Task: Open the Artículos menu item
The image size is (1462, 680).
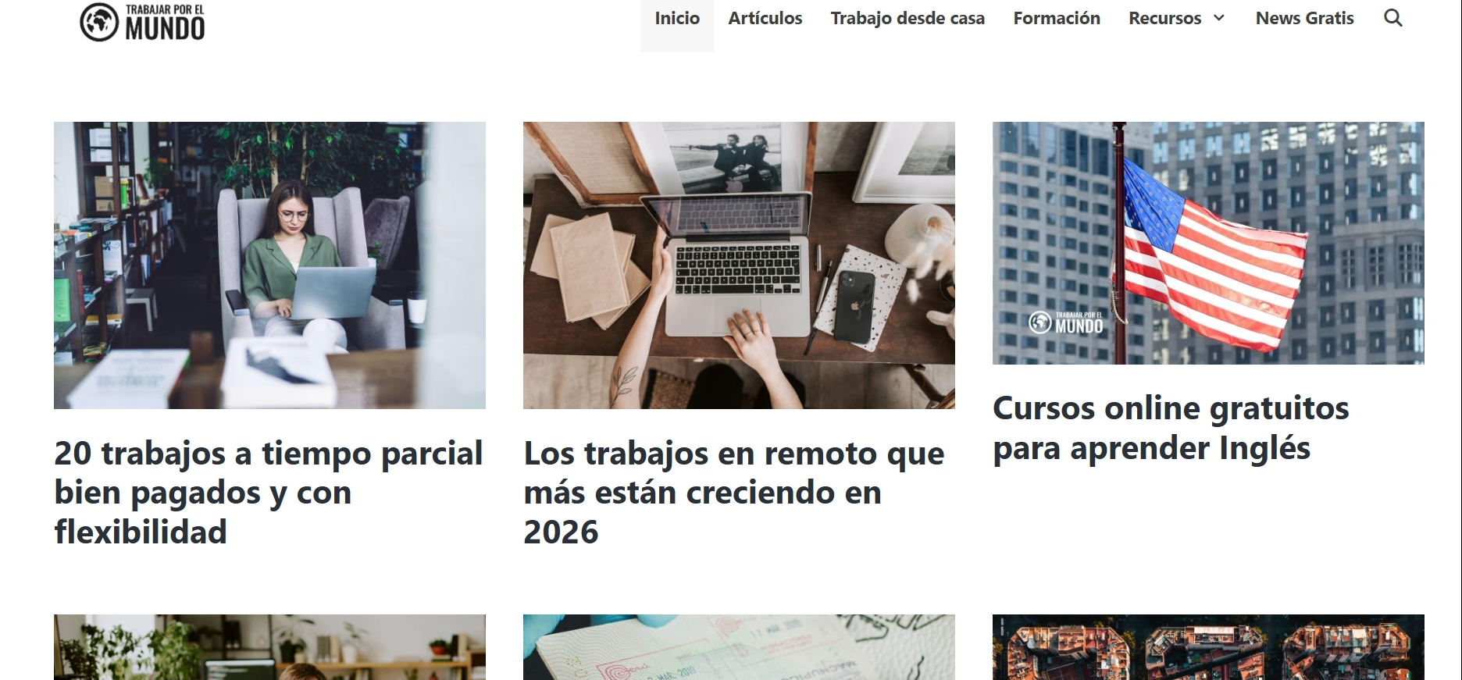Action: coord(765,18)
